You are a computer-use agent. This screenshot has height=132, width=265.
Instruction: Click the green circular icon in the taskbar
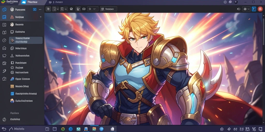coord(63,129)
